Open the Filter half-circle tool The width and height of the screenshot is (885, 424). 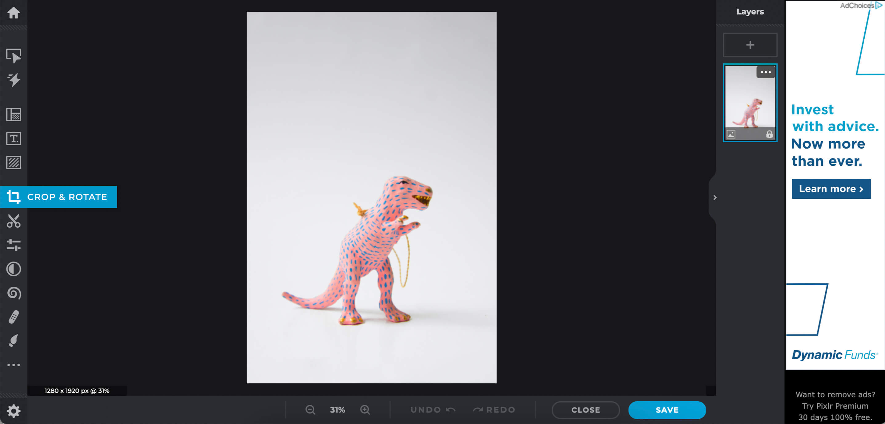click(14, 269)
